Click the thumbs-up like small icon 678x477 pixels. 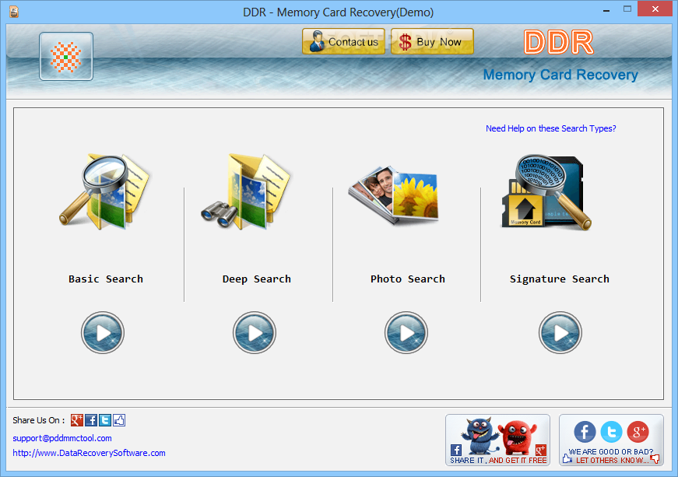[119, 420]
